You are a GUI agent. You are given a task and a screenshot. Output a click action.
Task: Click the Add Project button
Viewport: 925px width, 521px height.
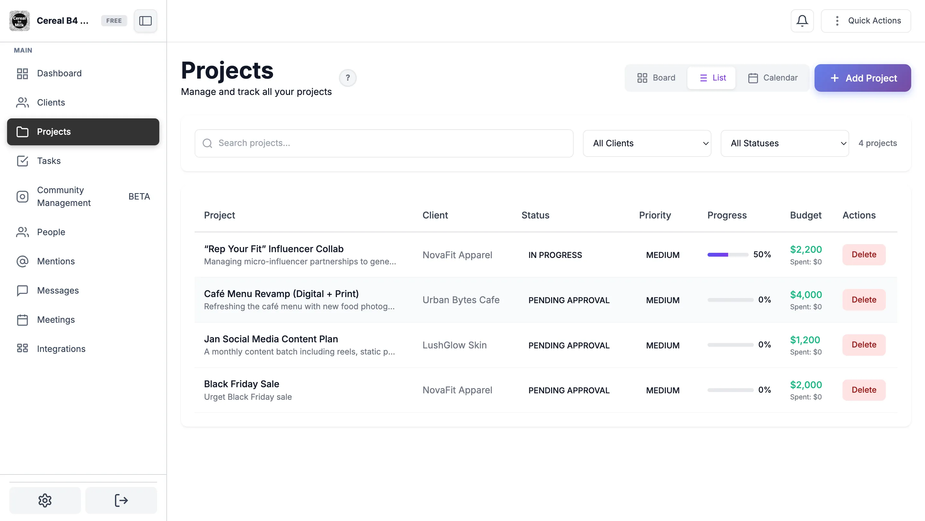(862, 78)
